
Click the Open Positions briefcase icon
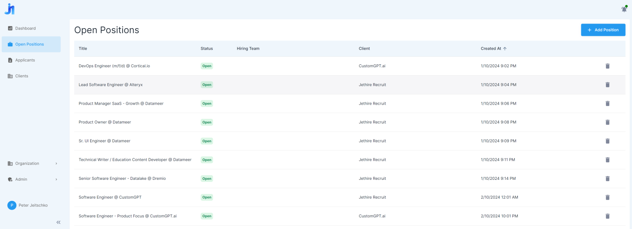click(x=10, y=44)
